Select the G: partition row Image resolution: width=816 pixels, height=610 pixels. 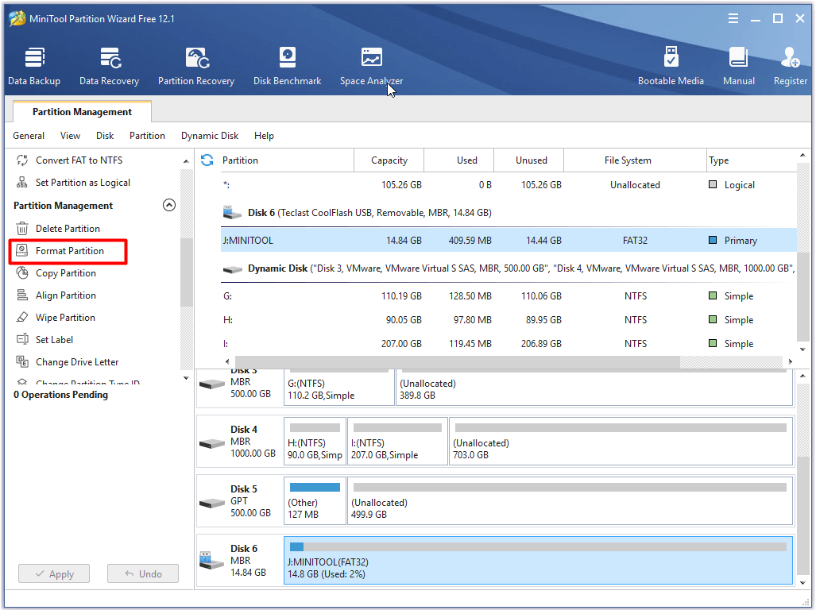509,296
